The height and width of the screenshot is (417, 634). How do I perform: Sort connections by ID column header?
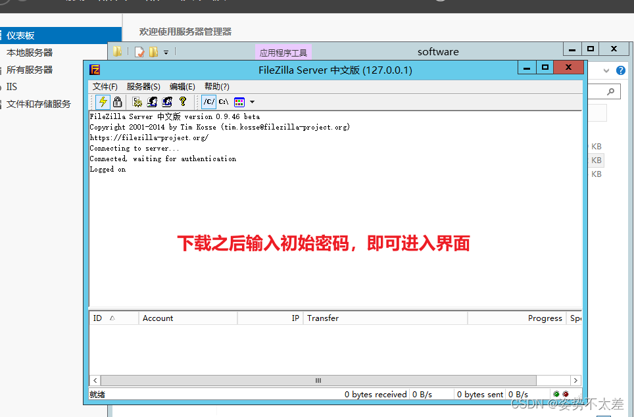tap(114, 318)
